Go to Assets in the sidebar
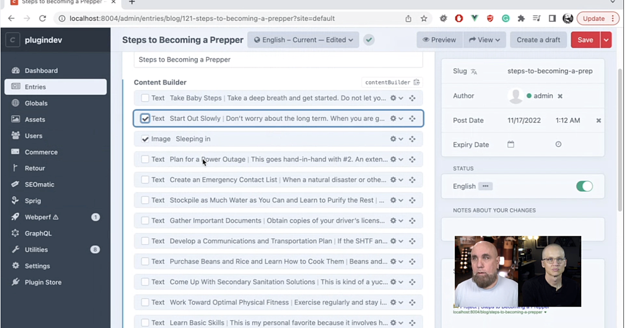This screenshot has width=625, height=328. (x=35, y=119)
